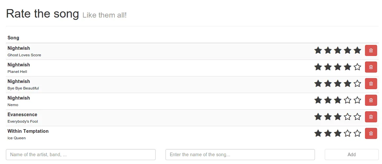Give Bye Bye Beautiful the fifth star
The image size is (382, 164).
357,84
